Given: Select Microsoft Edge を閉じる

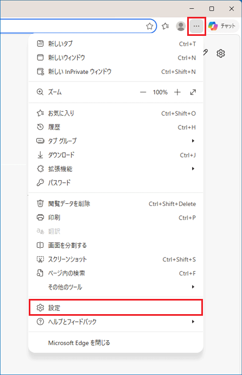Looking at the screenshot, I should [116, 343].
